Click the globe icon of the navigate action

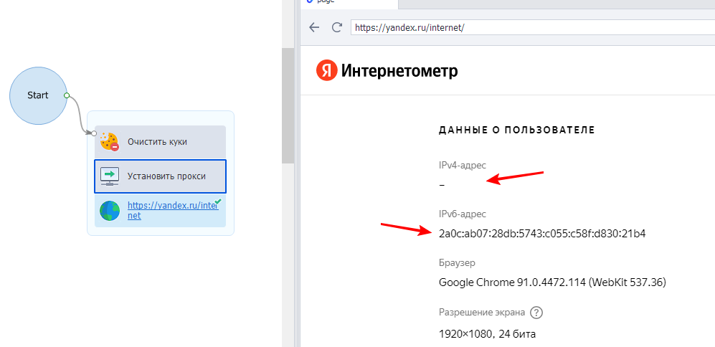110,211
